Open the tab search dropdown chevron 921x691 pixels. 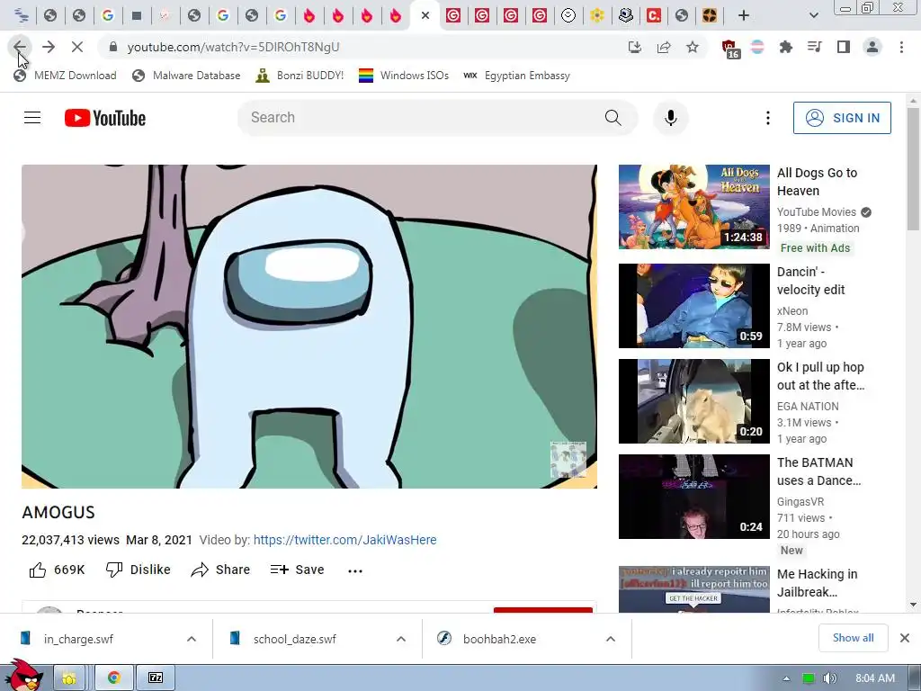813,16
